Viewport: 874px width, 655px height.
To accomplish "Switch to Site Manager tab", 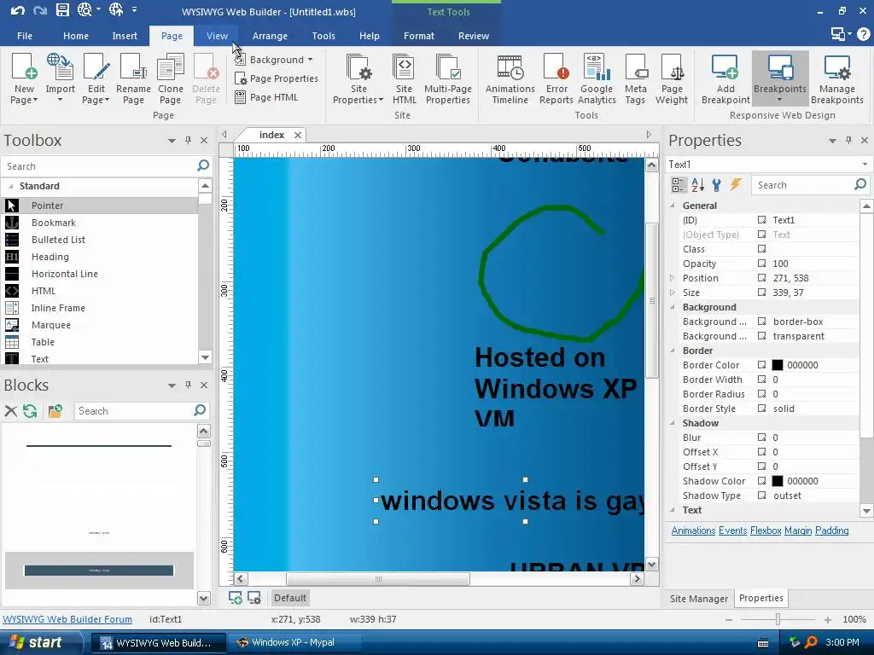I will [x=699, y=598].
